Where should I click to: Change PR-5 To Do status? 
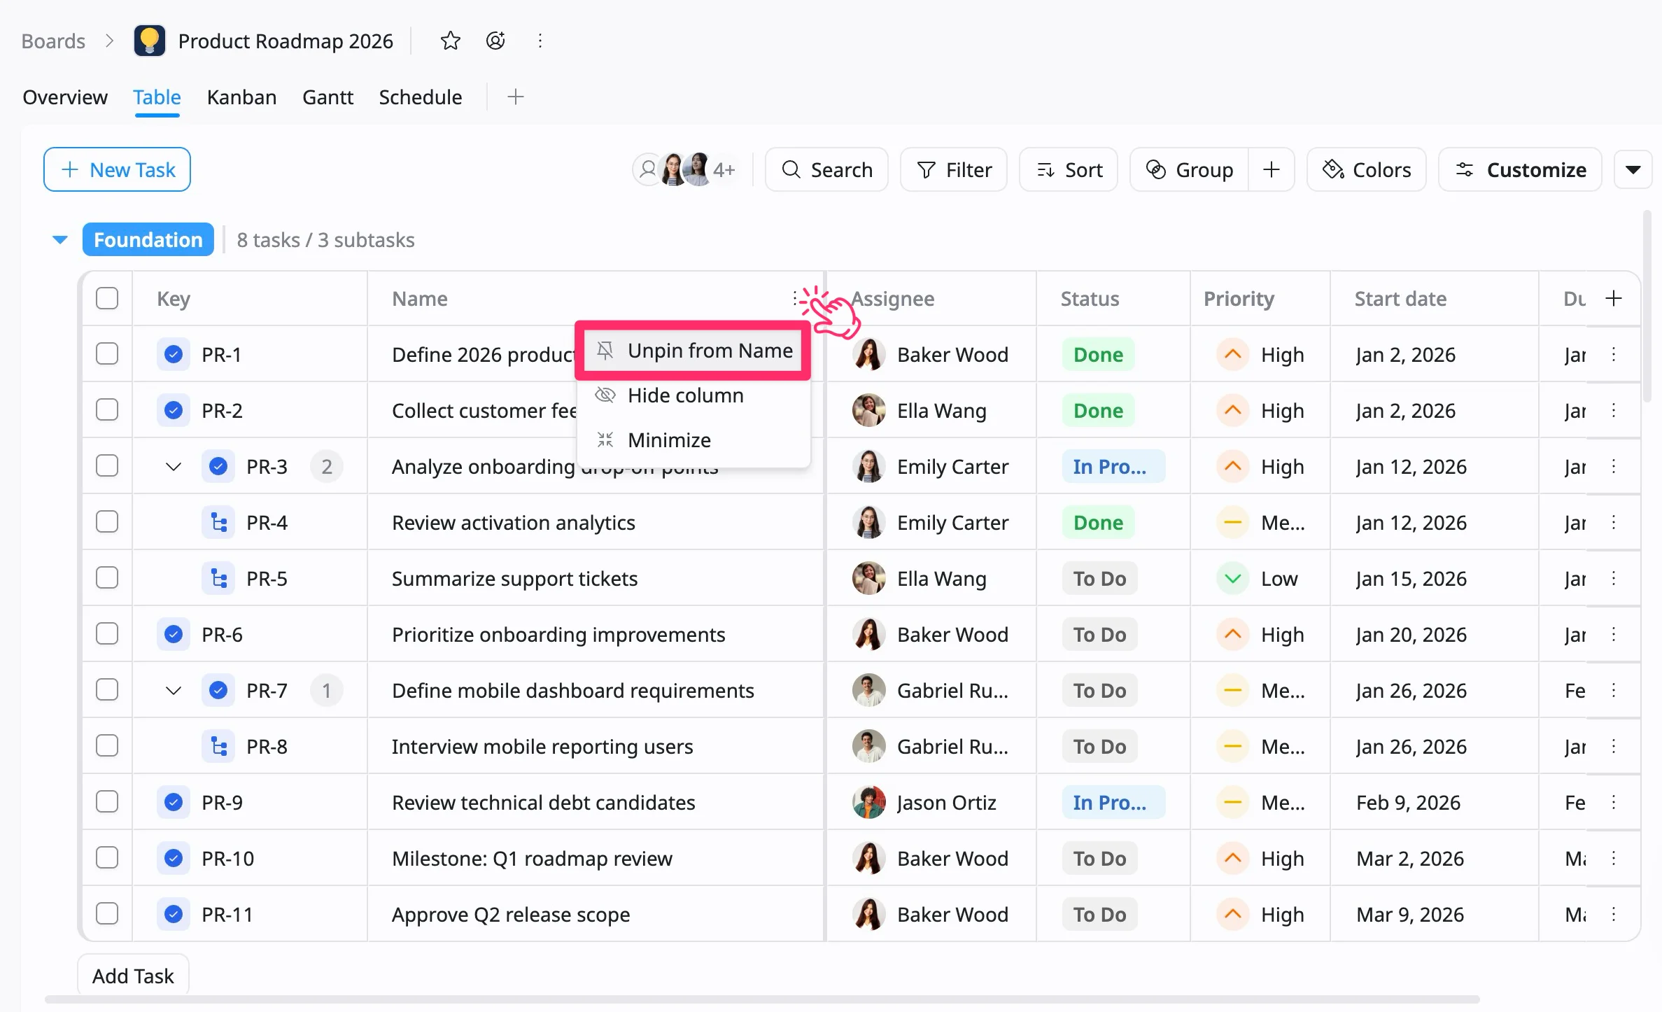[1100, 578]
